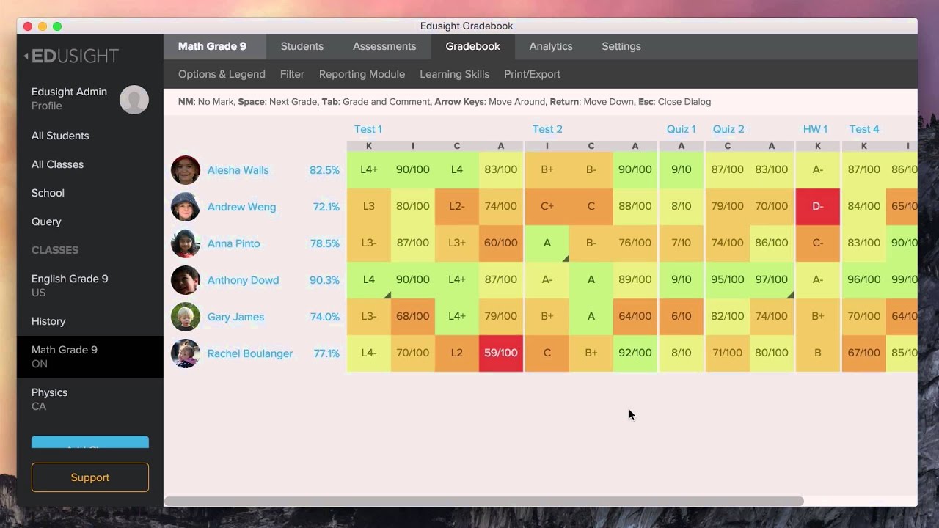Open the Settings tab
This screenshot has height=528, width=939.
[621, 46]
